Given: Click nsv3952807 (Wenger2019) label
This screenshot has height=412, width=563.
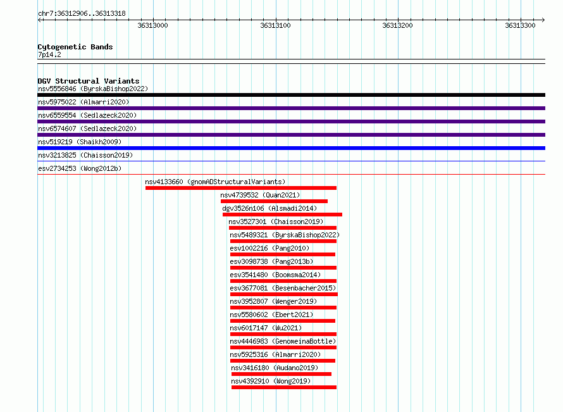Looking at the screenshot, I should [274, 301].
